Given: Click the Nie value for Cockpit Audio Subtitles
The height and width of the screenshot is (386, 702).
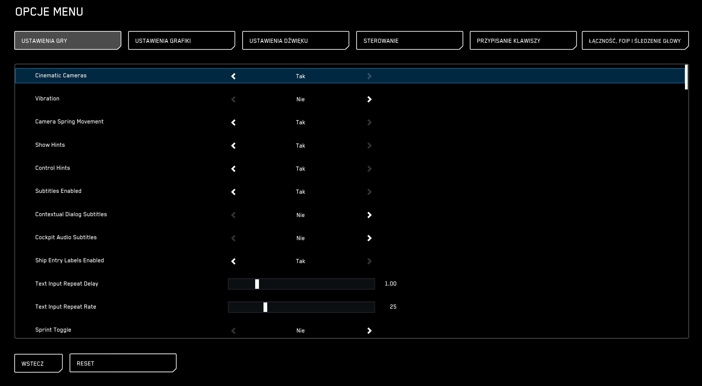Looking at the screenshot, I should 300,238.
